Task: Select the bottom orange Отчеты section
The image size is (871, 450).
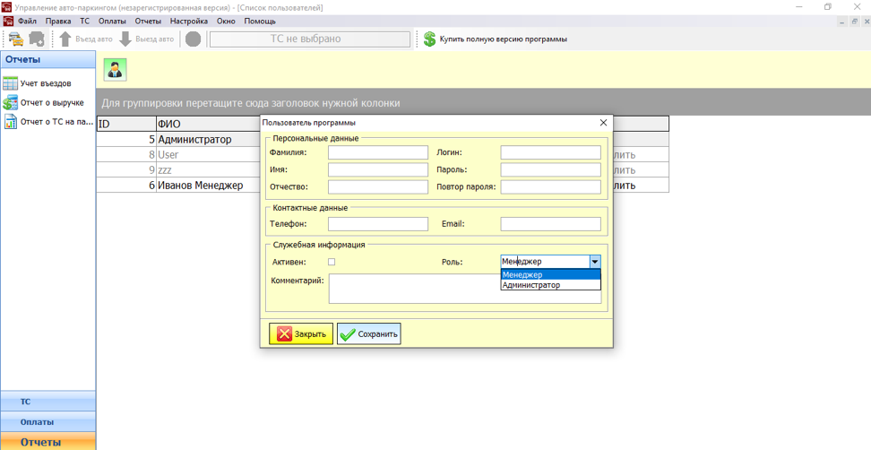Action: tap(47, 442)
